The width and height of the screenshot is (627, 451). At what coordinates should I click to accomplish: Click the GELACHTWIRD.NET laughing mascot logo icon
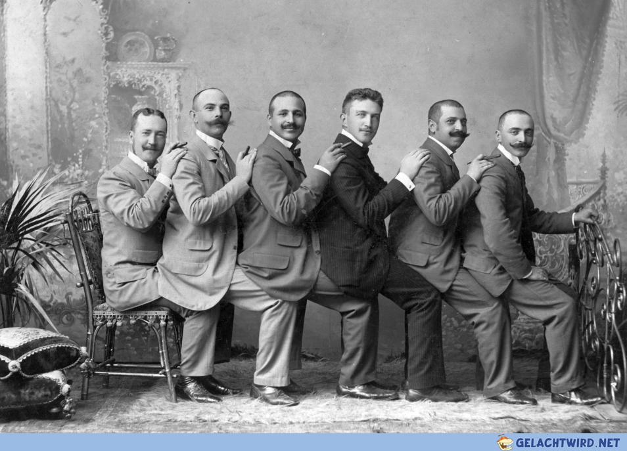point(505,442)
